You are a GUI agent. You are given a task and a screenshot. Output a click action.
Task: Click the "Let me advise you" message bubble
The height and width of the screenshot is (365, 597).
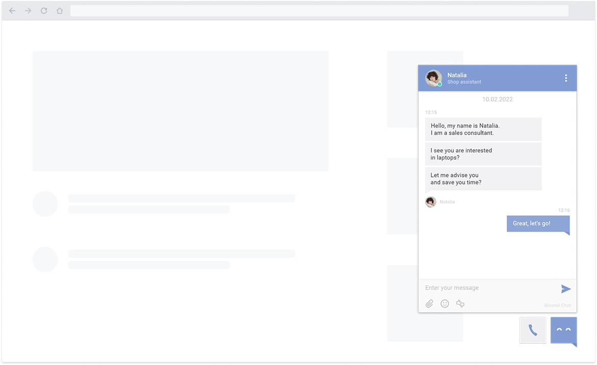tap(483, 179)
